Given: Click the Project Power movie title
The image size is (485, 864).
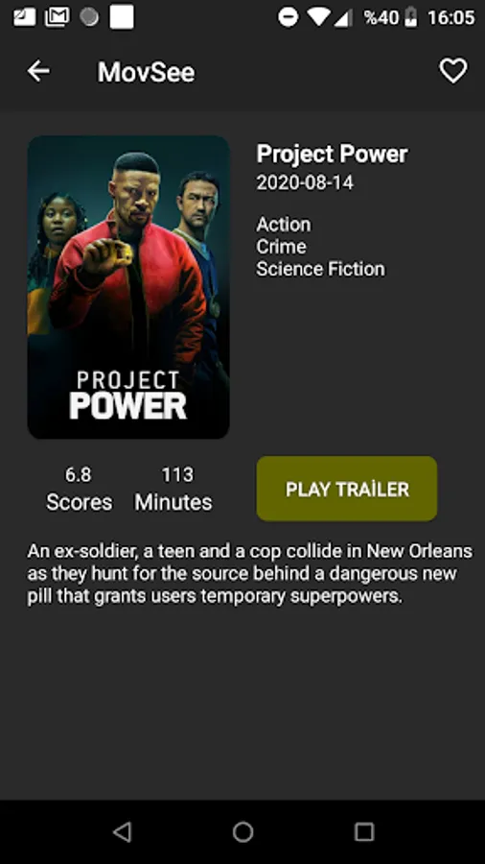Looking at the screenshot, I should pos(332,154).
